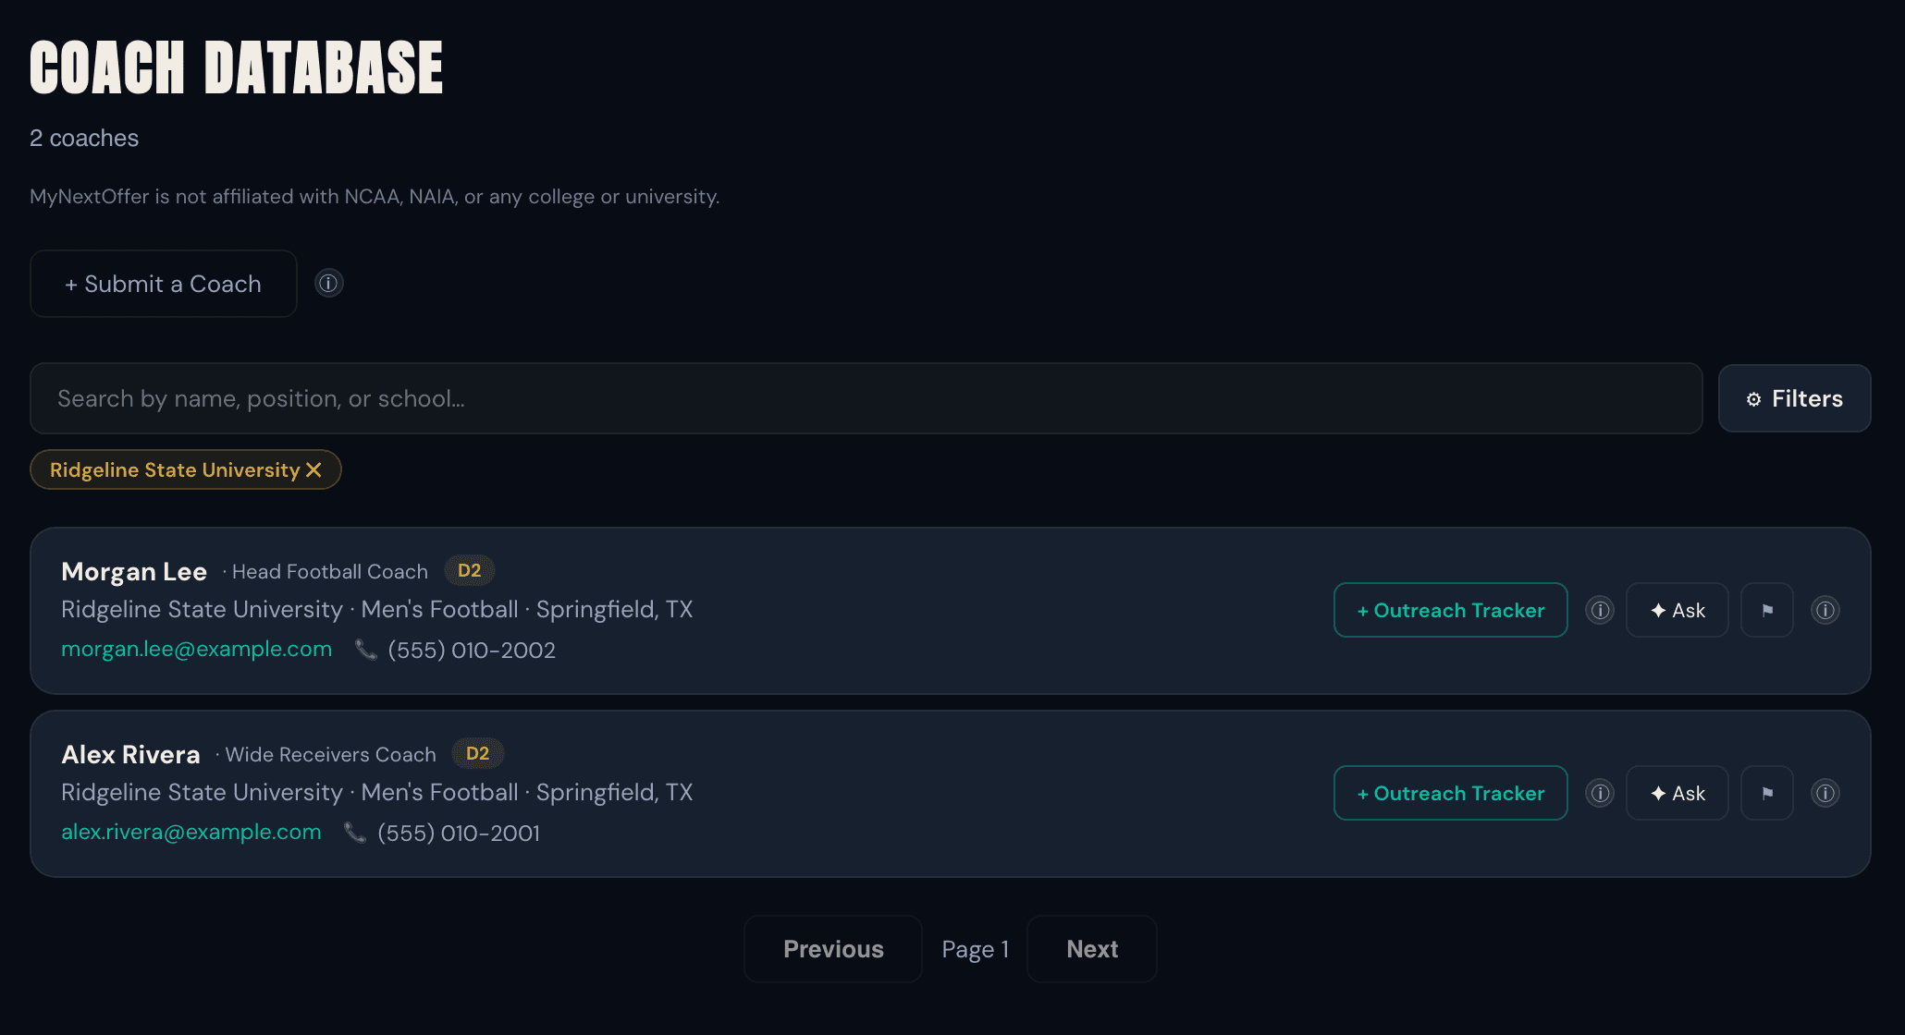The height and width of the screenshot is (1035, 1905).
Task: Click Morgan Lee's D2 division badge
Action: pos(470,570)
